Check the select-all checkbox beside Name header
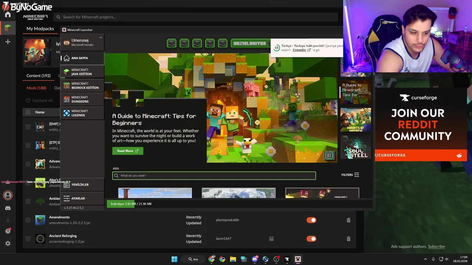This screenshot has height=265, width=472. (x=28, y=112)
